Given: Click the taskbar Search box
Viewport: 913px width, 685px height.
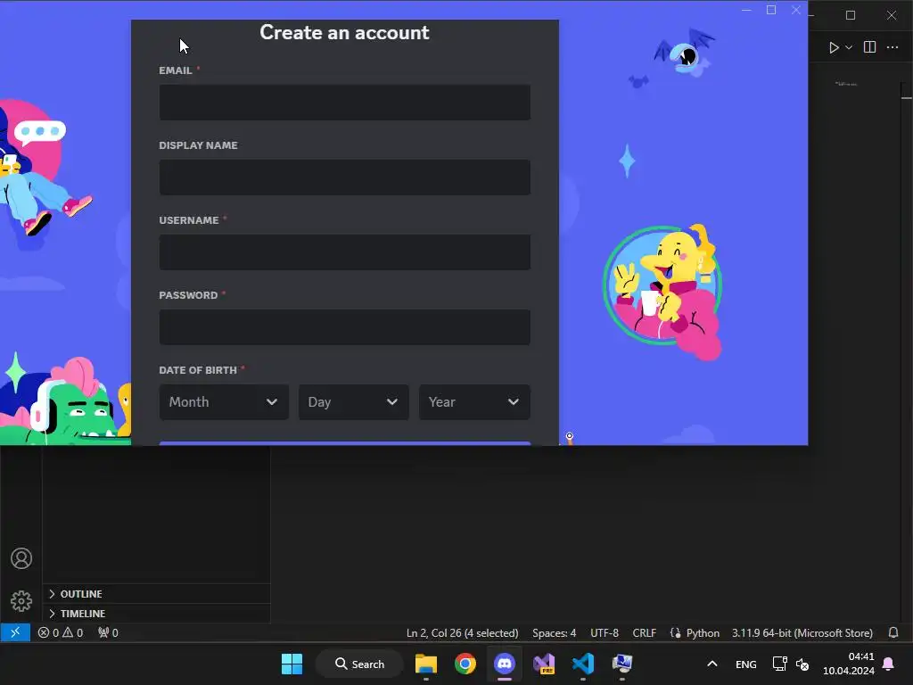Looking at the screenshot, I should [359, 664].
